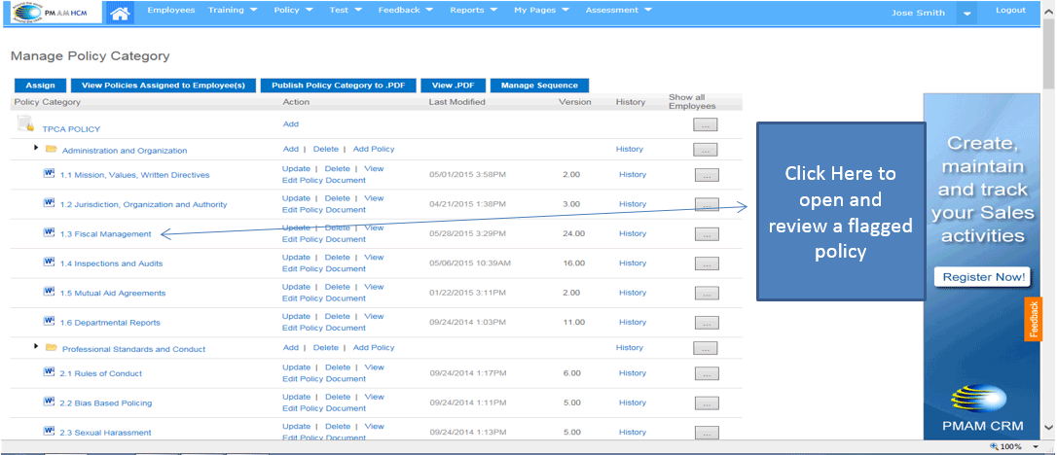Open the Reports menu

[x=473, y=11]
